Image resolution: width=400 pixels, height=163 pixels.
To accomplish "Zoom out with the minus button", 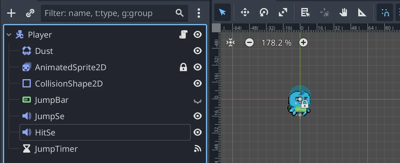I will pyautogui.click(x=249, y=43).
